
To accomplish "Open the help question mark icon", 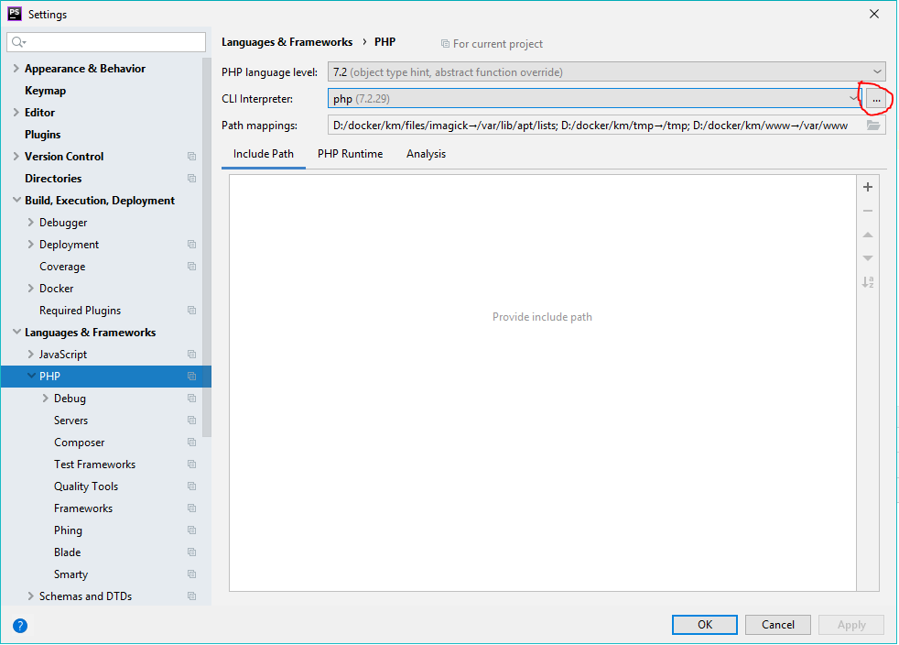I will coord(20,626).
